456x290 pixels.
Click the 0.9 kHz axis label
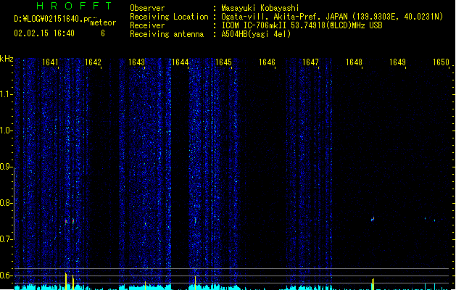pos(6,167)
